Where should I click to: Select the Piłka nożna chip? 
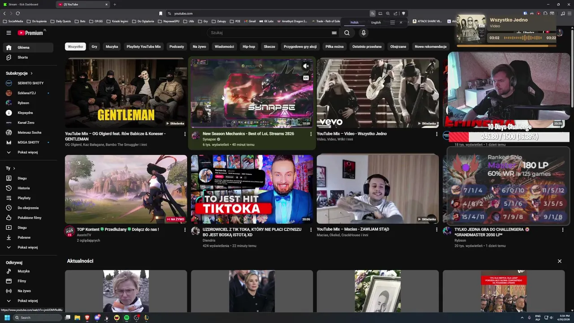pyautogui.click(x=335, y=47)
